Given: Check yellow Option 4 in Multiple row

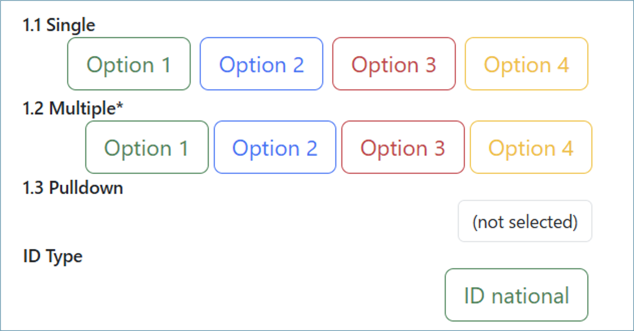Looking at the screenshot, I should (x=531, y=147).
